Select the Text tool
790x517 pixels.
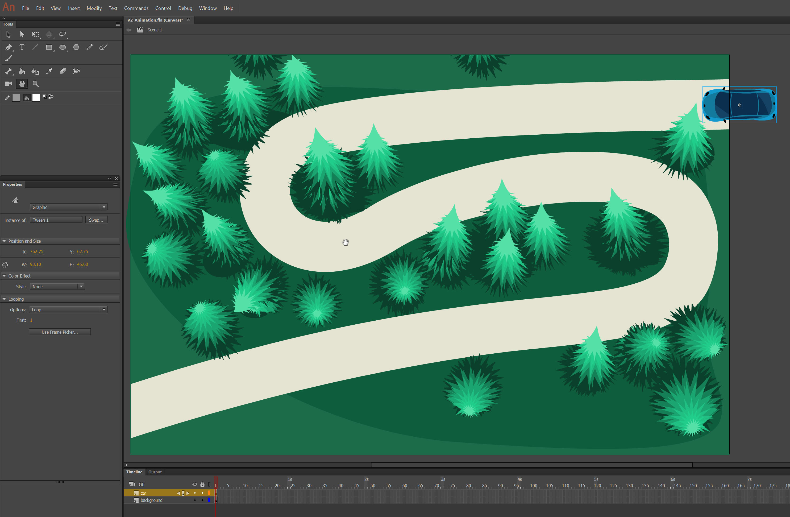[21, 47]
